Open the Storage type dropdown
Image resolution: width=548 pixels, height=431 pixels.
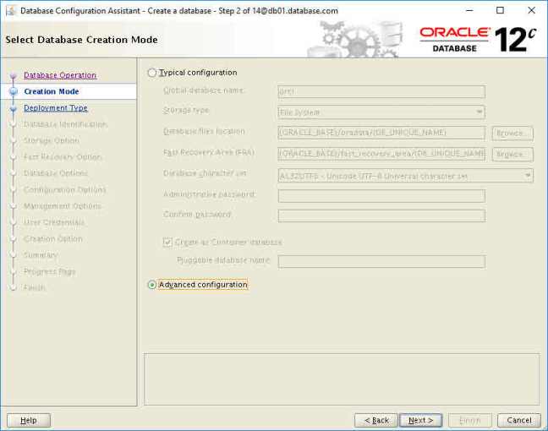pos(381,112)
